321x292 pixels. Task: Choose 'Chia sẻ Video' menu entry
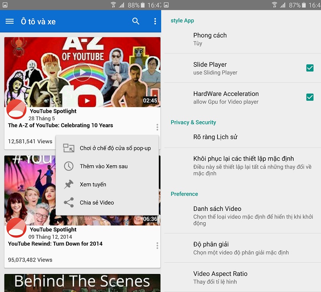click(107, 203)
